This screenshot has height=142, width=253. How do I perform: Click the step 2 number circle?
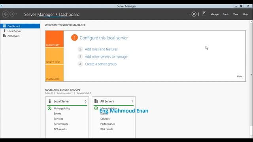click(x=80, y=49)
